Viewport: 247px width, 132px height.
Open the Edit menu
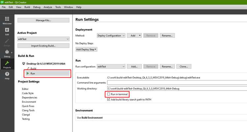tap(11, 7)
